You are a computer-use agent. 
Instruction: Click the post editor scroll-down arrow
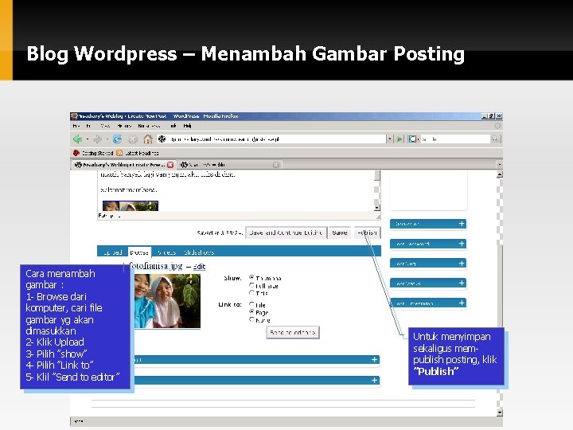tap(377, 208)
